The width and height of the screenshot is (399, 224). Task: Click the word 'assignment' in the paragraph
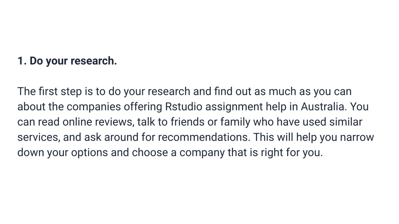coord(234,107)
